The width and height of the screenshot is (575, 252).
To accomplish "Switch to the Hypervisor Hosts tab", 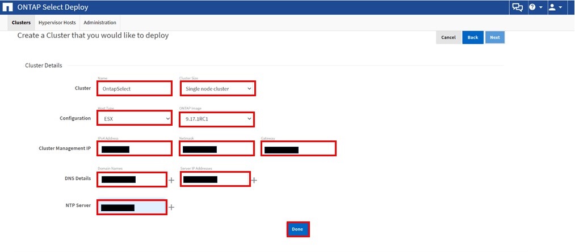I will tap(57, 23).
